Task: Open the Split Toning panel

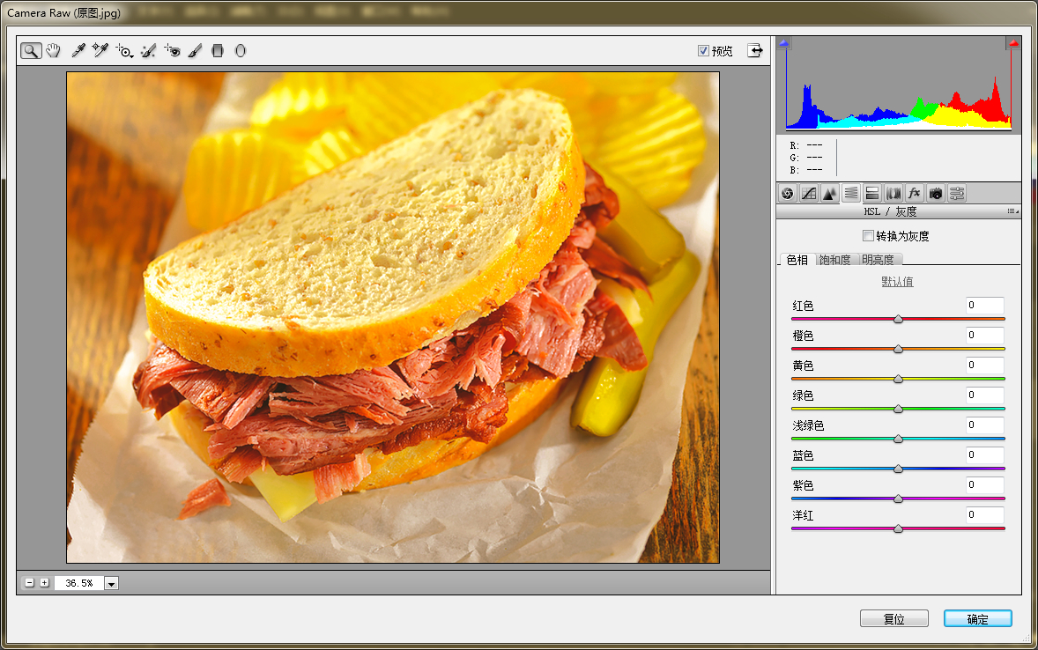Action: [x=871, y=193]
